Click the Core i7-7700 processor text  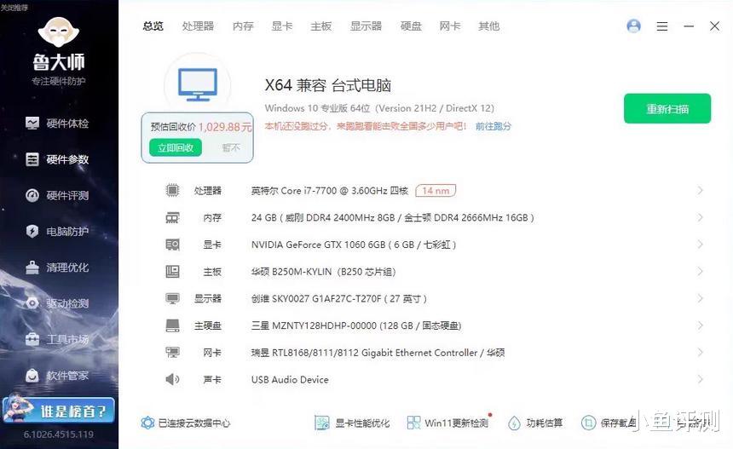330,191
